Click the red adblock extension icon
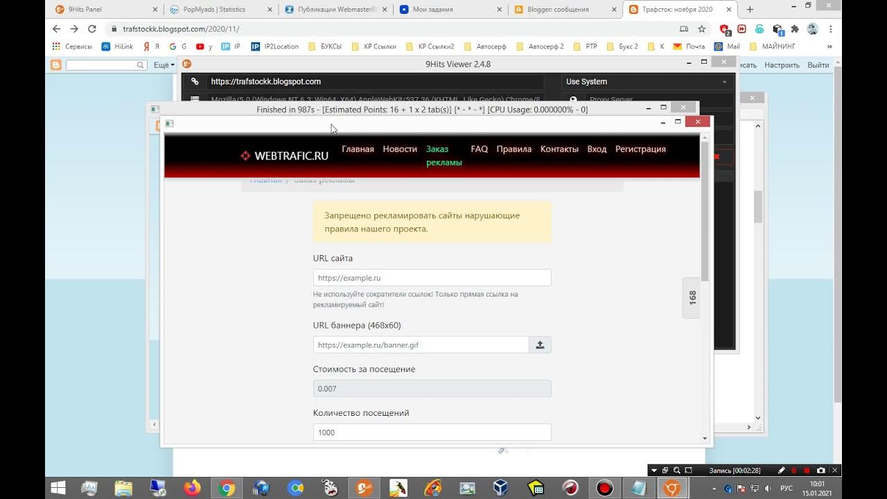 pyautogui.click(x=725, y=29)
